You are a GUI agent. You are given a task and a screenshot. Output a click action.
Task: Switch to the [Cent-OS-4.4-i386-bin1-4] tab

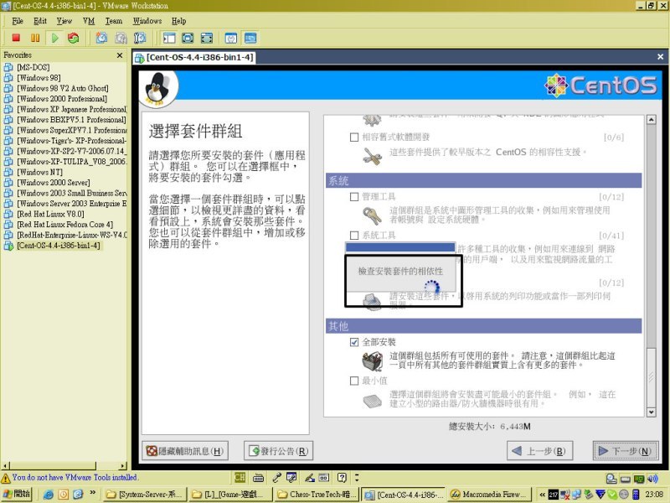[x=194, y=57]
